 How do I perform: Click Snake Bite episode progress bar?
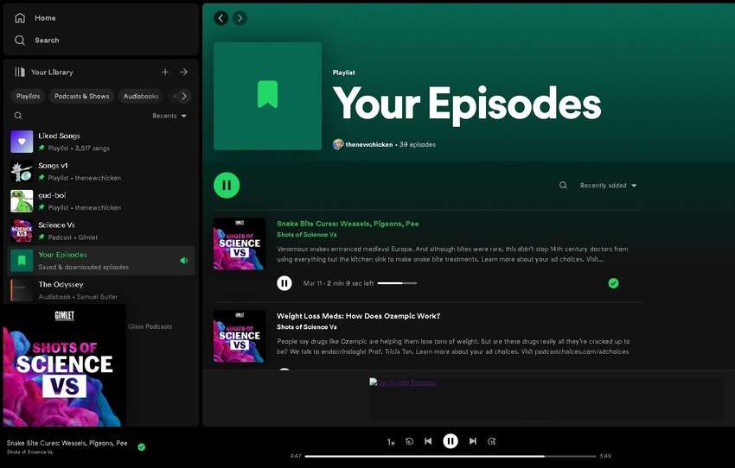click(x=397, y=283)
